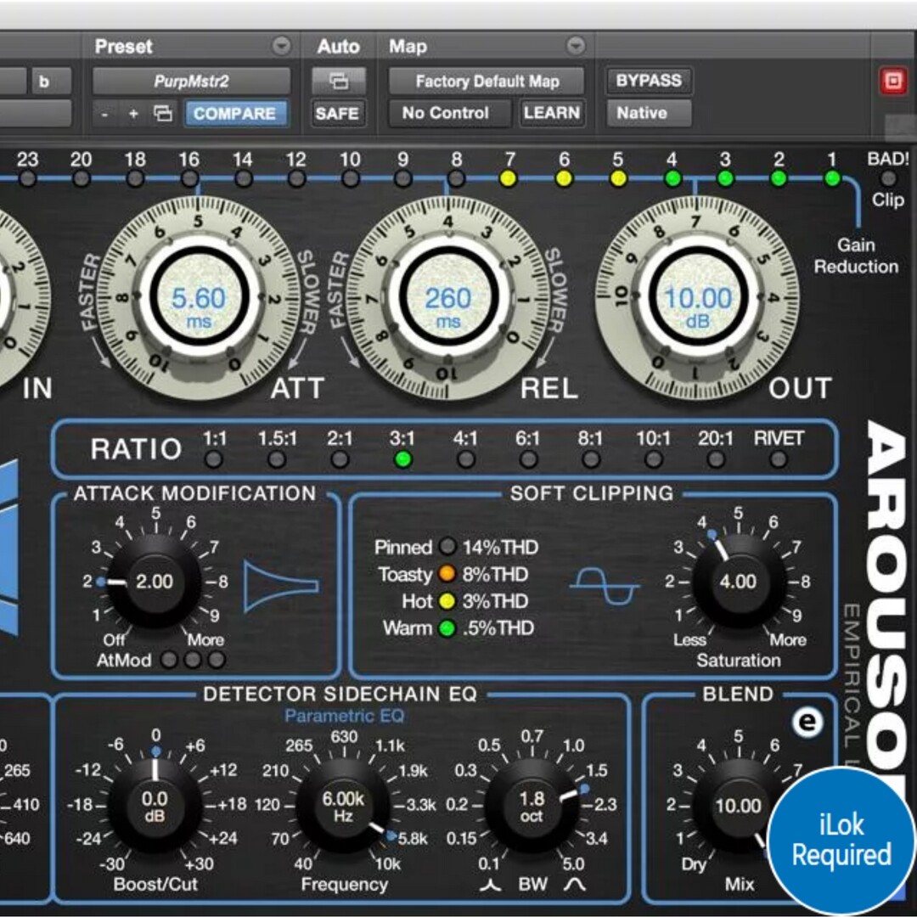Open the PurpMstr2 preset selector
This screenshot has width=917, height=917.
coord(191,81)
